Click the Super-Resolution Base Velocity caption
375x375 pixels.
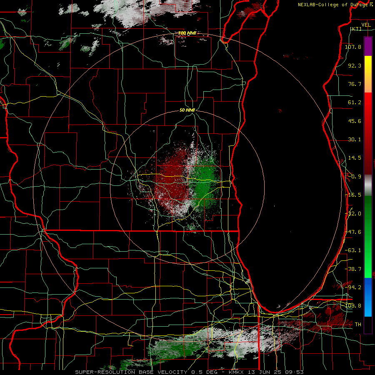(x=190, y=372)
